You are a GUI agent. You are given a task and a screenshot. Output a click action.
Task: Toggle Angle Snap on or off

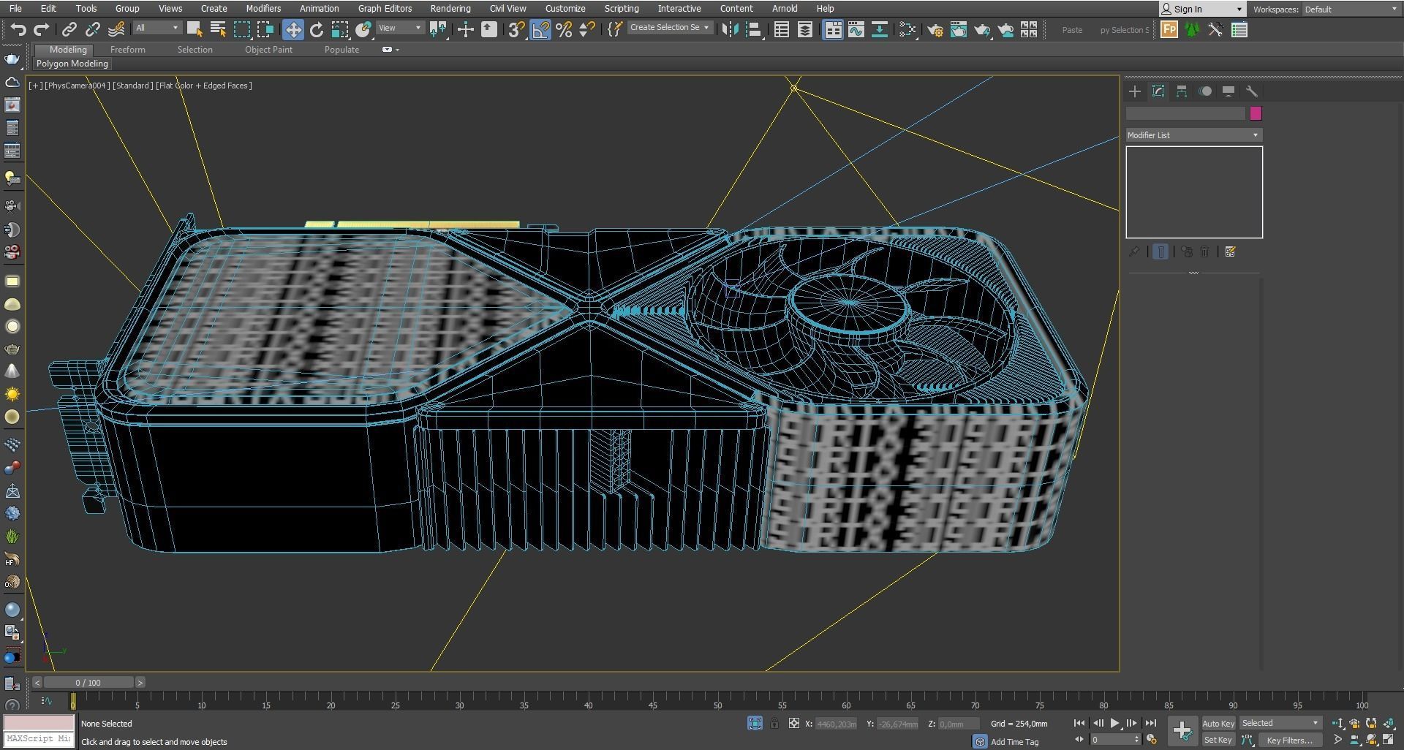(x=540, y=29)
